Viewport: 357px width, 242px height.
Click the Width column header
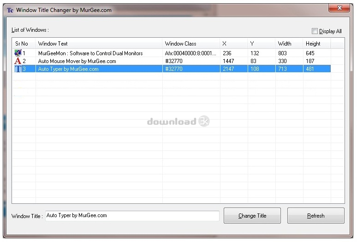(289, 44)
